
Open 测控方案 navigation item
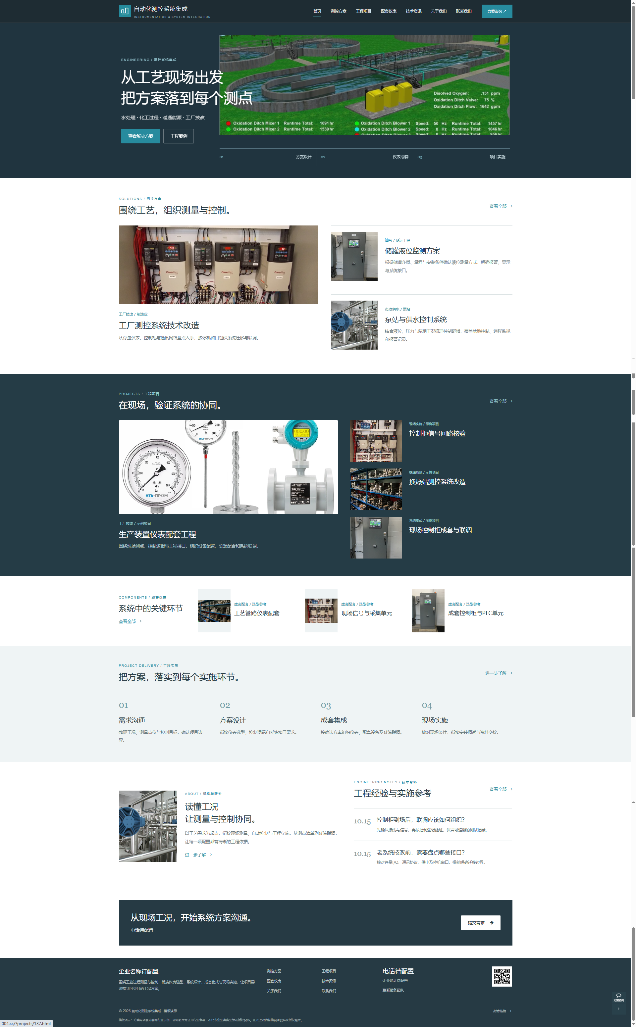[x=338, y=11]
